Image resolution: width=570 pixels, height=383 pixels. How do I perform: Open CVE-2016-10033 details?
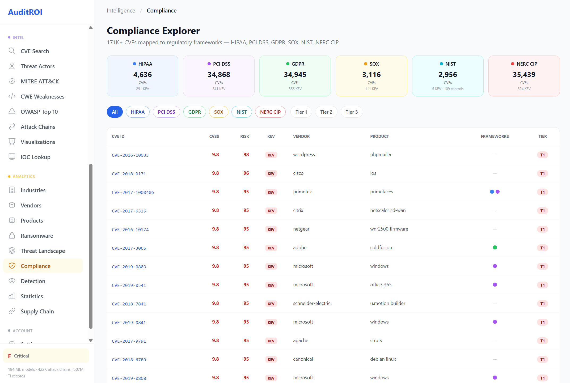click(130, 155)
